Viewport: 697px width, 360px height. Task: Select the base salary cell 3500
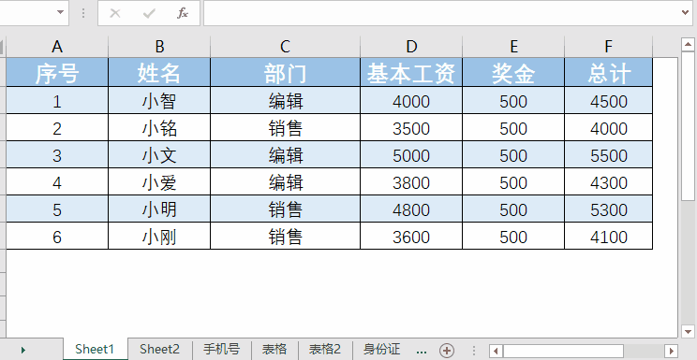pyautogui.click(x=411, y=128)
